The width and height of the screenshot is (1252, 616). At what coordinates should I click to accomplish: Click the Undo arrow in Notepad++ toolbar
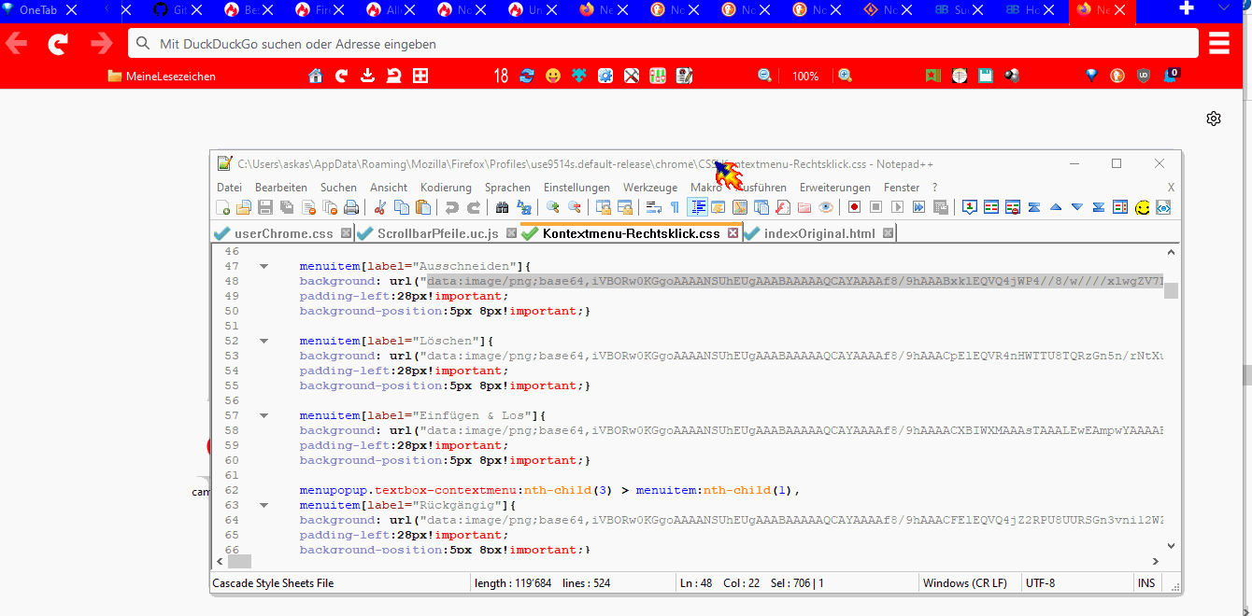452,207
